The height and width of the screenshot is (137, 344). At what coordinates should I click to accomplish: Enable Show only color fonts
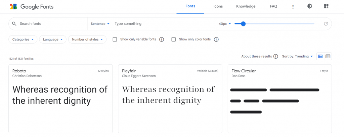coord(174,40)
